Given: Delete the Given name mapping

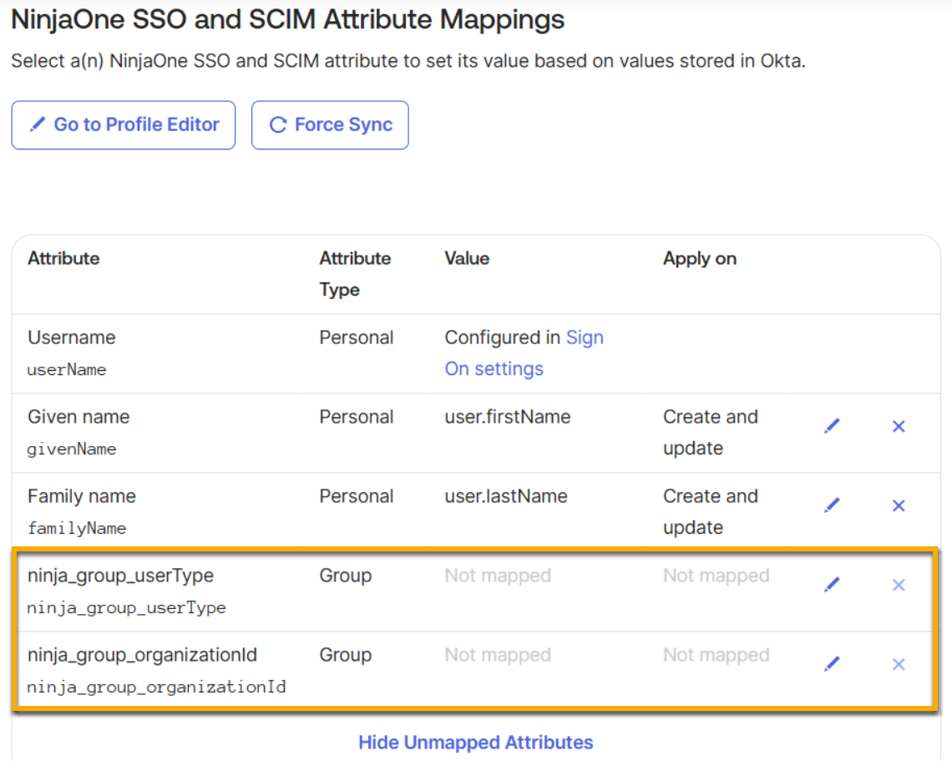Looking at the screenshot, I should [899, 426].
